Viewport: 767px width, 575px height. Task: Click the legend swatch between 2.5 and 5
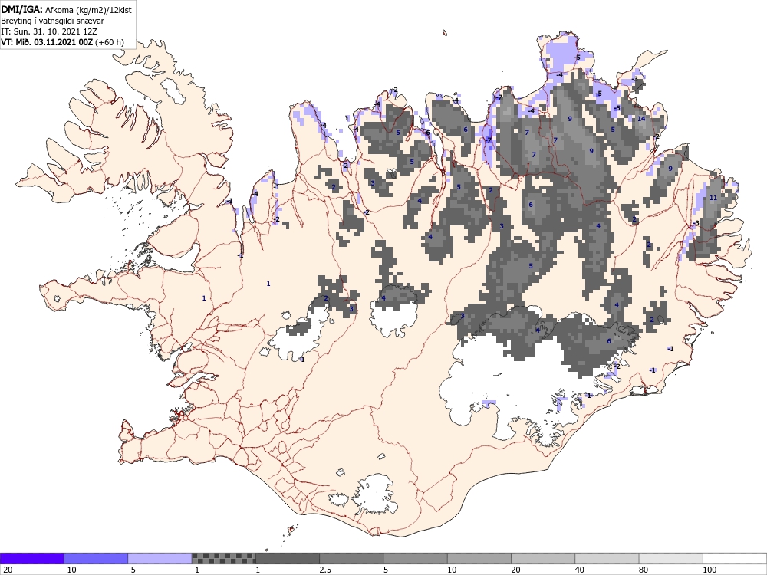click(351, 558)
